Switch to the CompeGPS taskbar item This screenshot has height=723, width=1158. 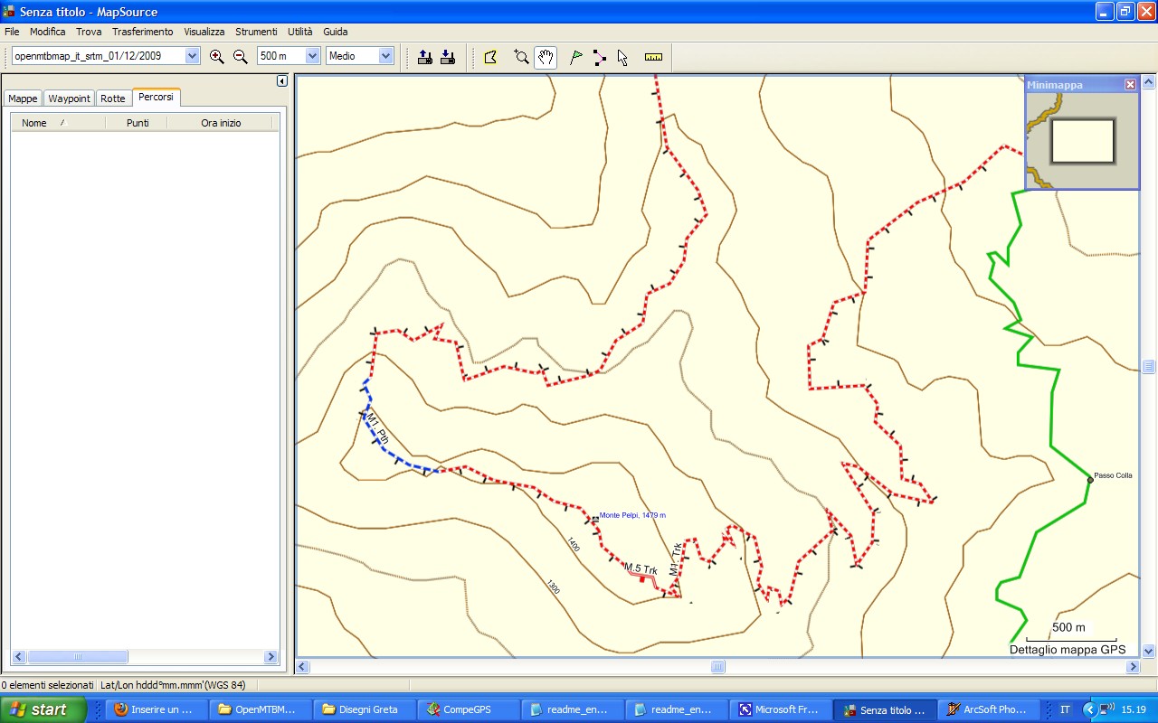[x=470, y=709]
